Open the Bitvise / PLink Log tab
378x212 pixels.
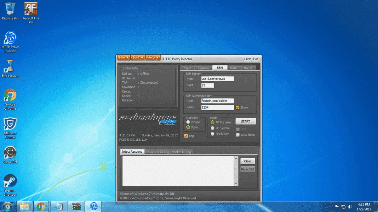pyautogui.click(x=157, y=152)
